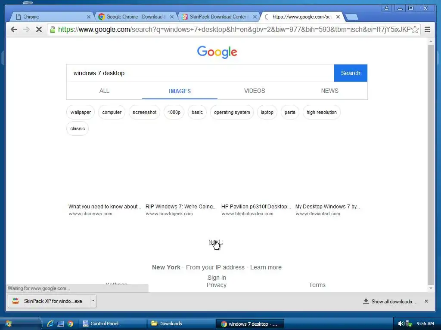Open downloaded SkinPack XP for windo...exe
This screenshot has height=330, width=441.
click(49, 301)
